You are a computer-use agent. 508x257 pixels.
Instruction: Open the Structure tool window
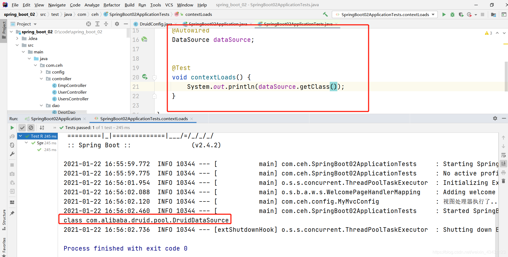click(4, 220)
